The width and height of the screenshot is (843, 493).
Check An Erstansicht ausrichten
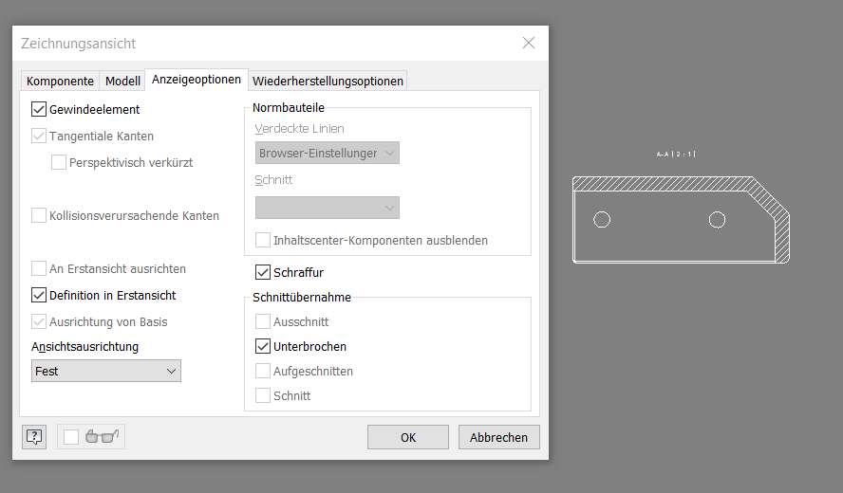(39, 268)
